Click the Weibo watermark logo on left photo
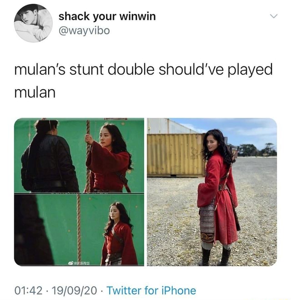 [x=79, y=264]
